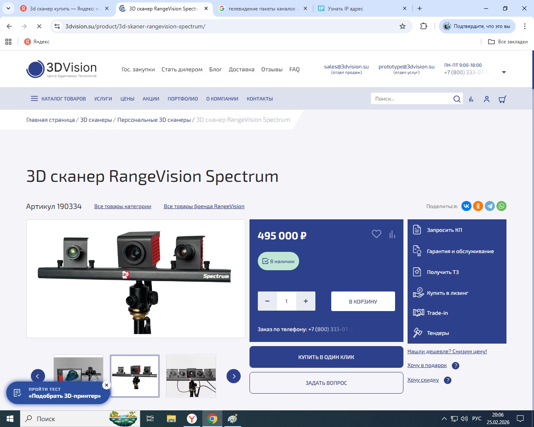
Task: Open Персональные 3D сканеры breadcrumb
Action: (x=154, y=120)
